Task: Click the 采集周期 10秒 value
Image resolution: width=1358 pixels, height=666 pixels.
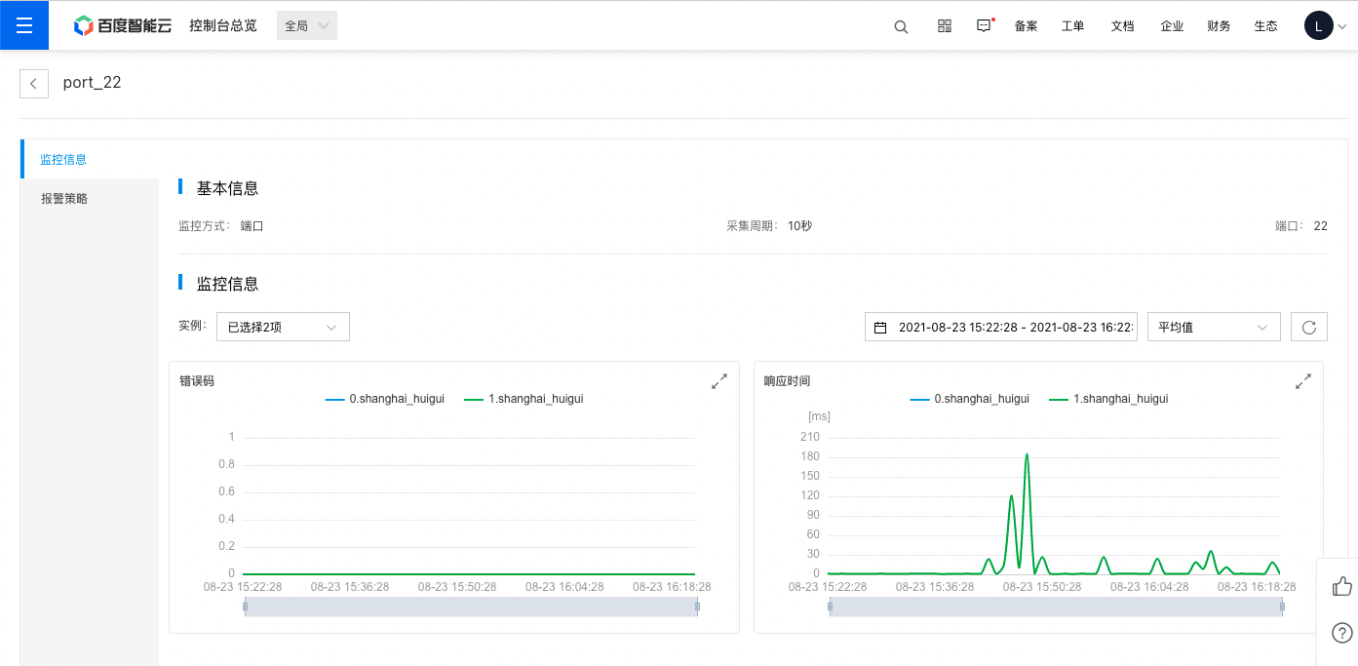Action: click(799, 226)
